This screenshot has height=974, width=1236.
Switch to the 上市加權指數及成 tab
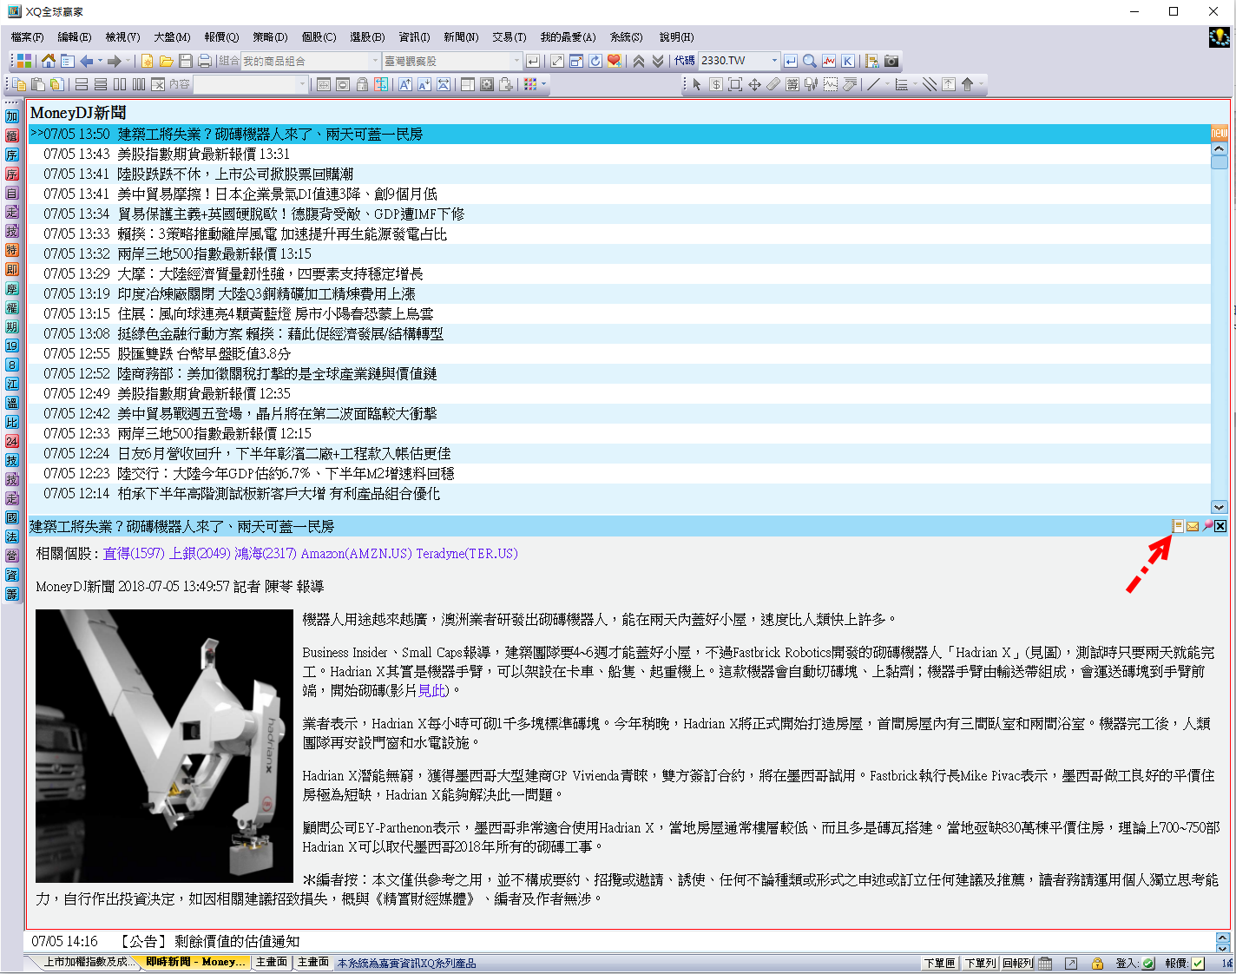(x=85, y=962)
